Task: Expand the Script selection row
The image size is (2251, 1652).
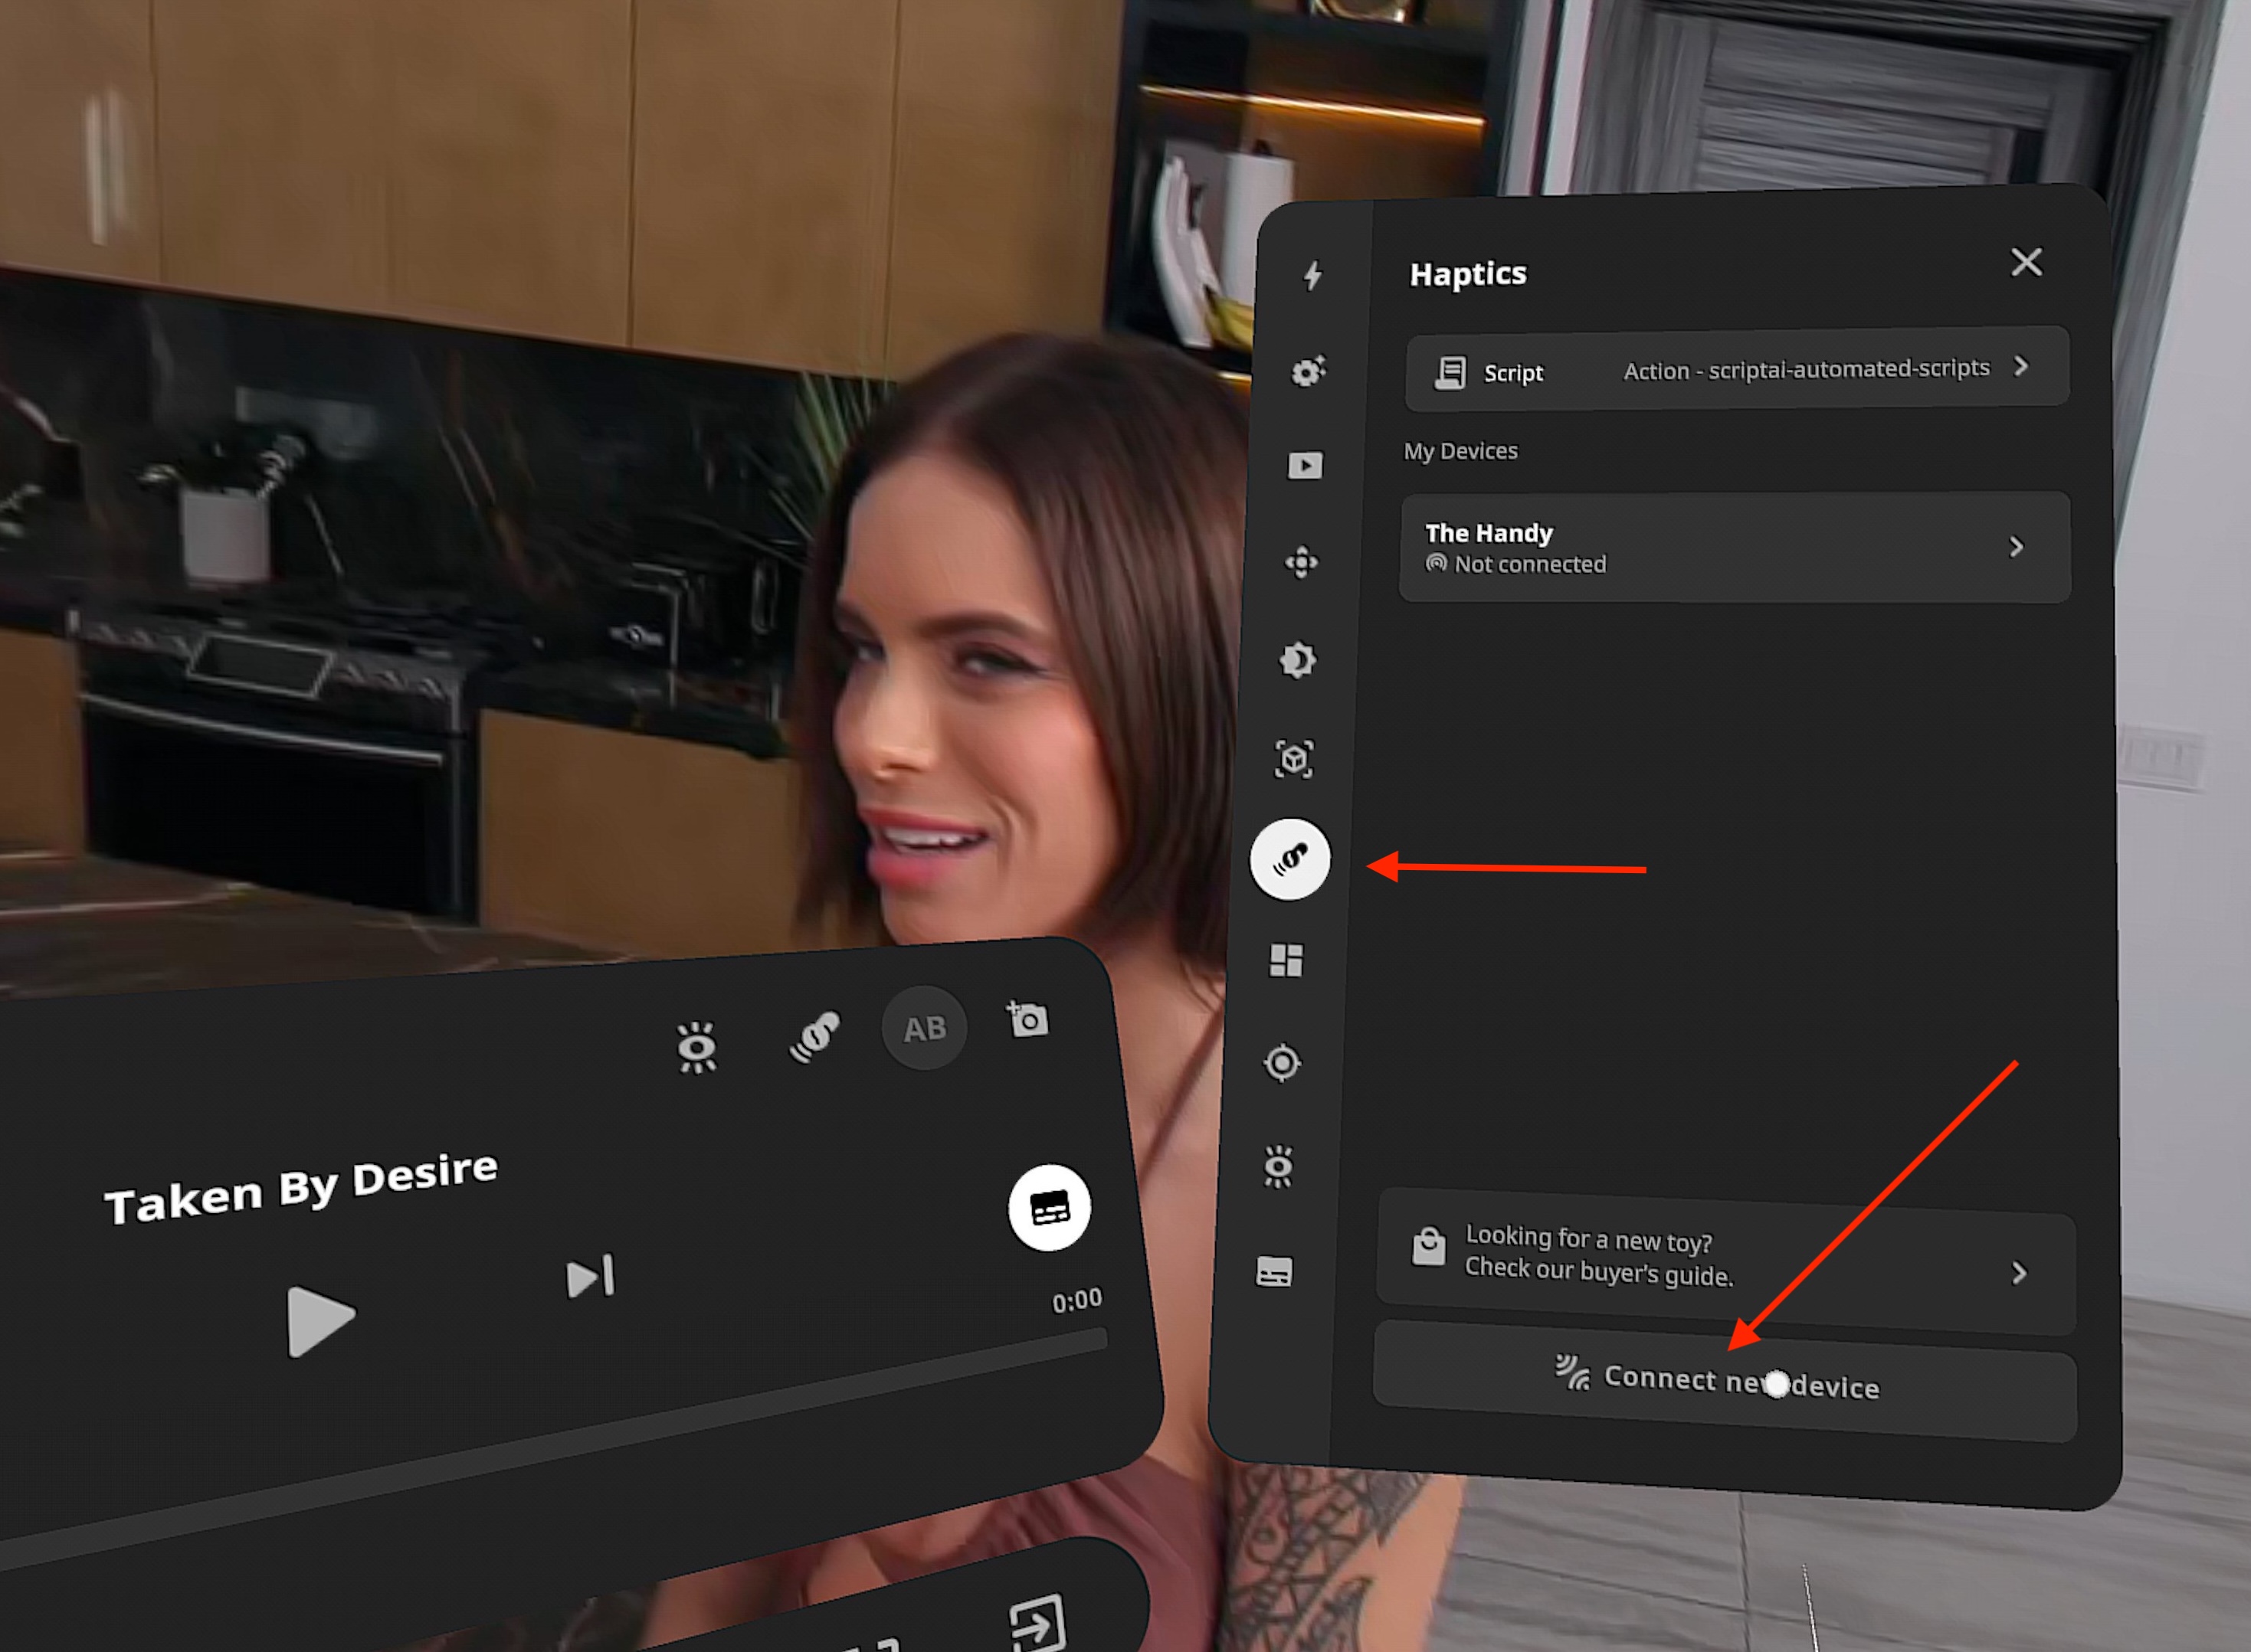Action: click(1736, 369)
